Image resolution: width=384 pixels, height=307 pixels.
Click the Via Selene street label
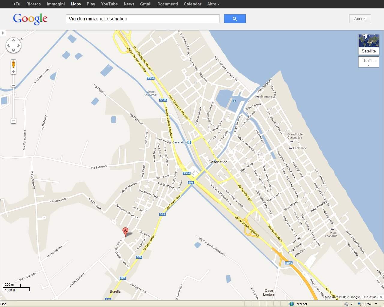[144, 233]
